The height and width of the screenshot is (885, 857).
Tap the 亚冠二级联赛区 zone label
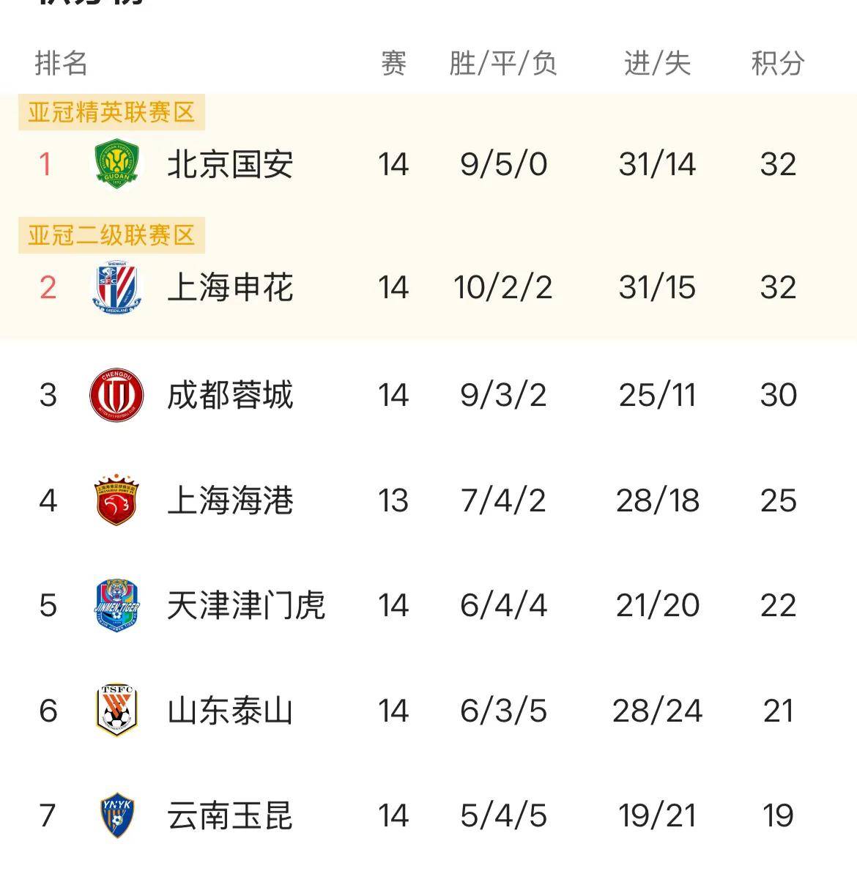(111, 235)
